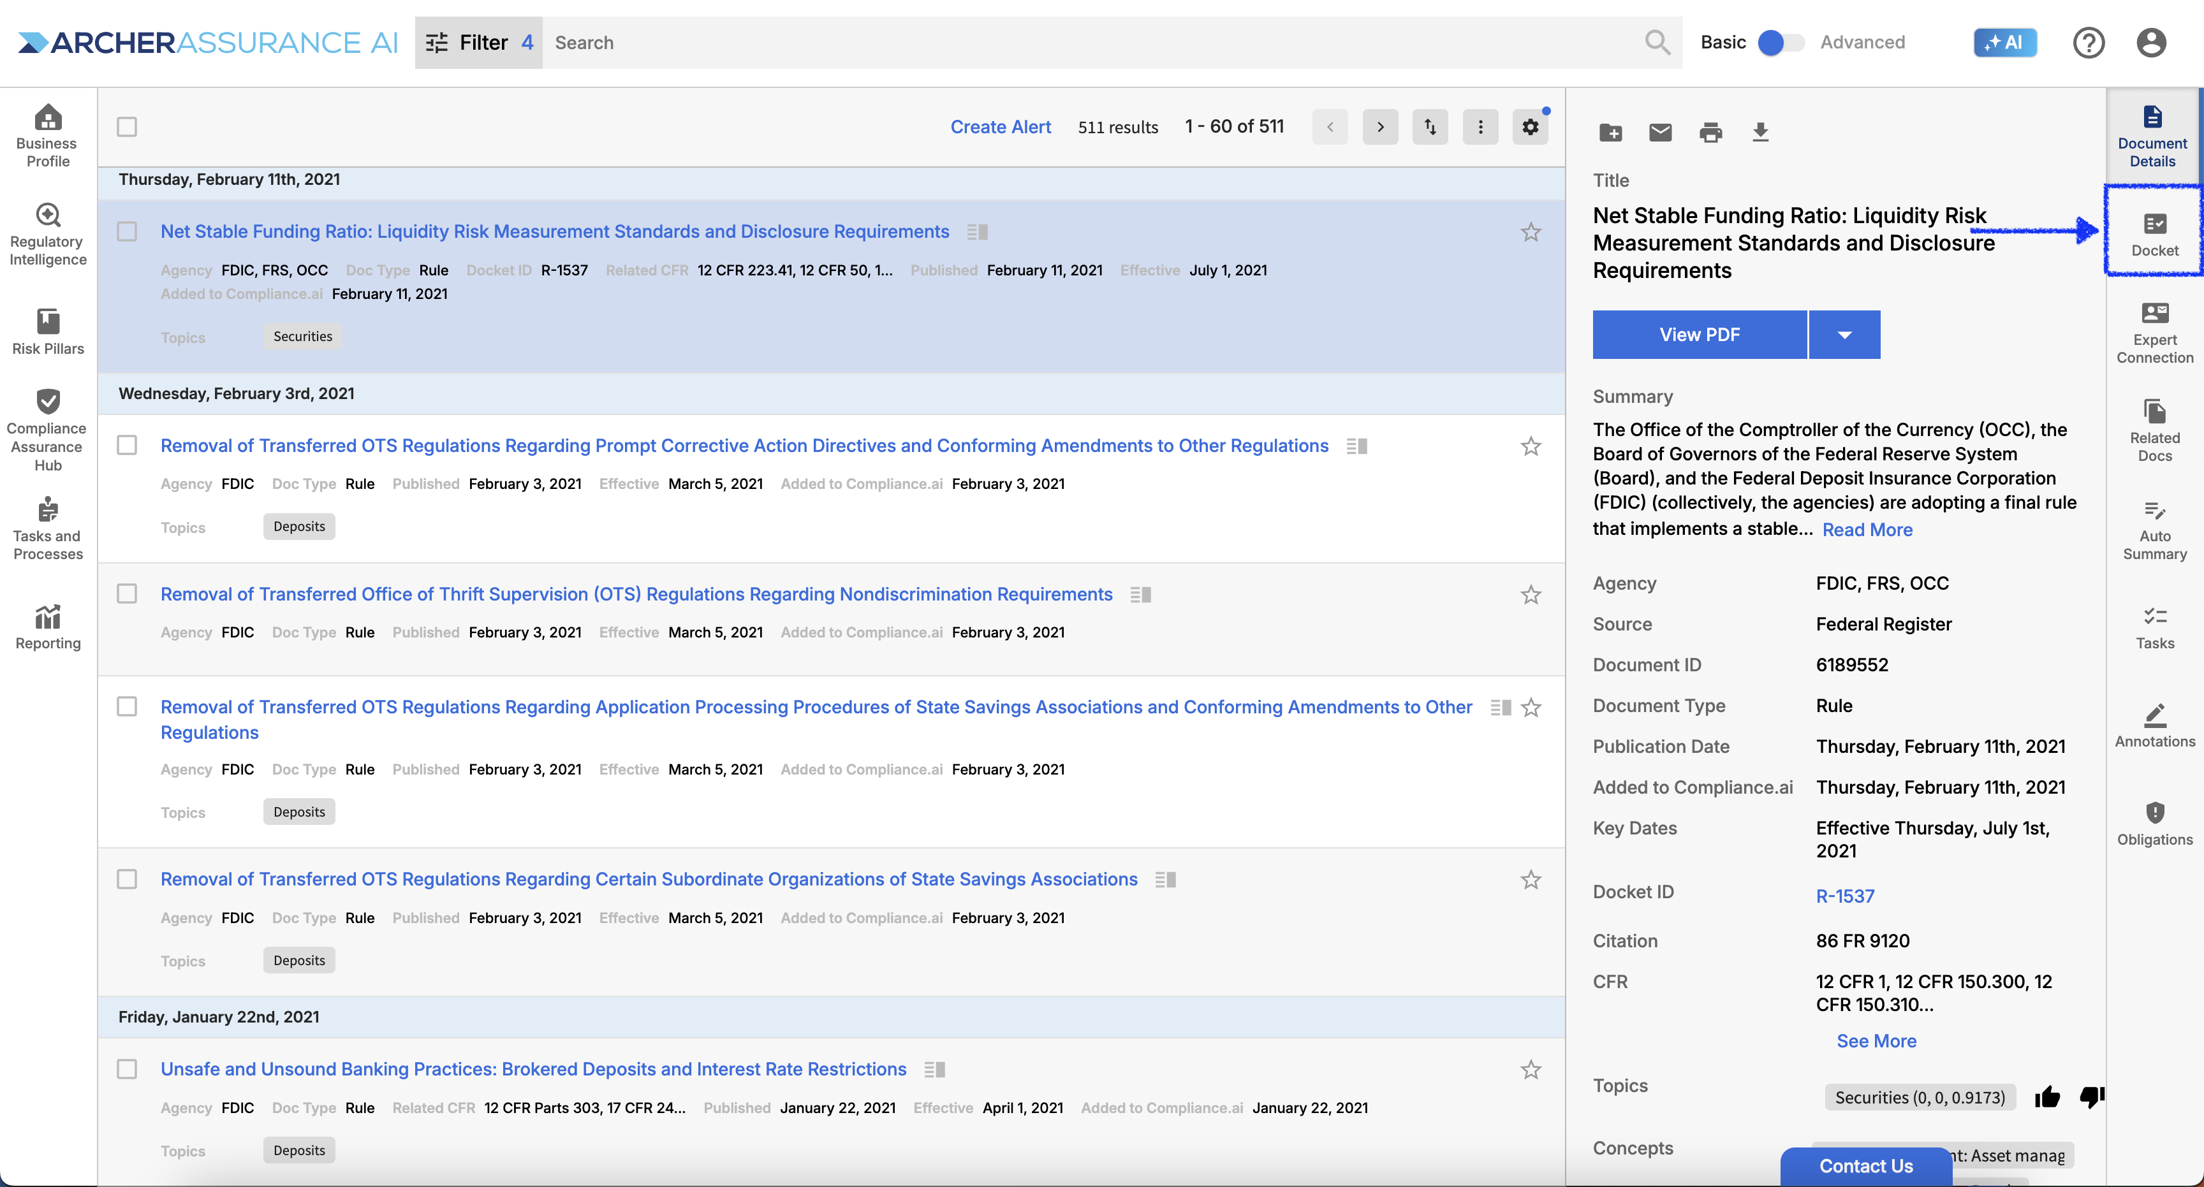Check the select-all results checkbox
The height and width of the screenshot is (1187, 2204).
point(127,127)
